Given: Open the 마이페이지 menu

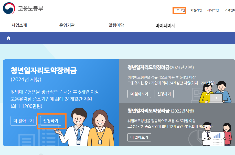Looking at the screenshot, I should pos(165,26).
